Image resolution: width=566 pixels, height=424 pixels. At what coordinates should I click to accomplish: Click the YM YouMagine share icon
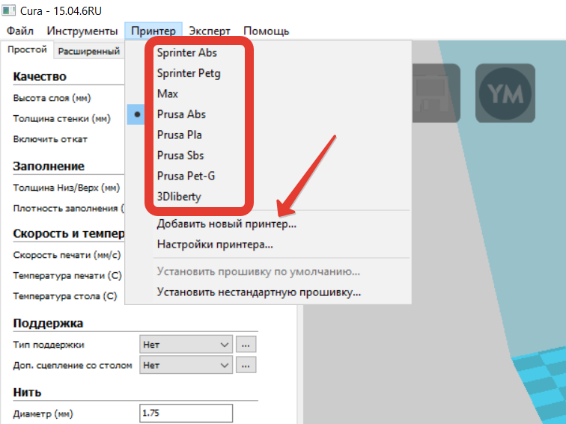[x=505, y=93]
